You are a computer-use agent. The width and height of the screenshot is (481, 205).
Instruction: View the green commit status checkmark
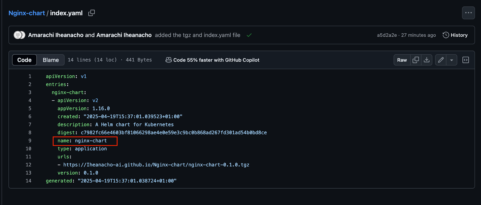coord(249,35)
